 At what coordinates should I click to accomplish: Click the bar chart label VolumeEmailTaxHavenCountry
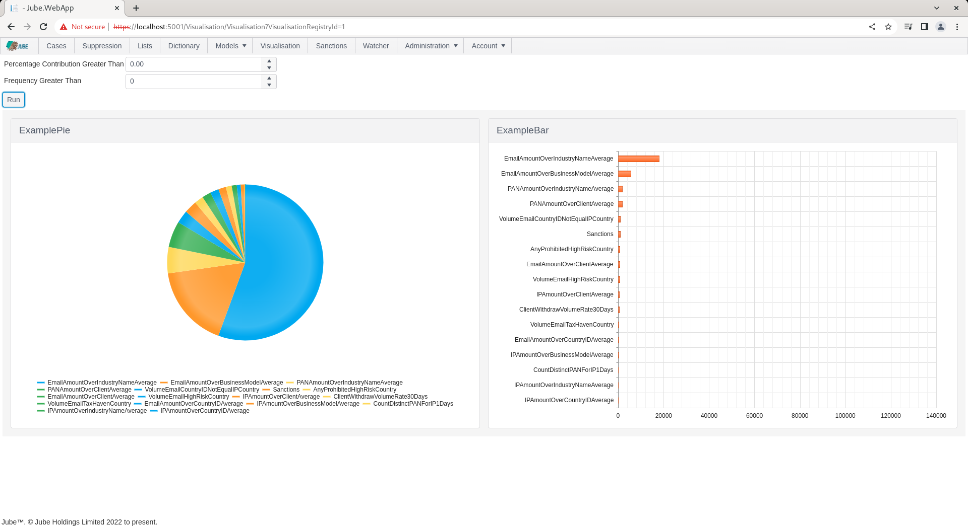click(572, 325)
